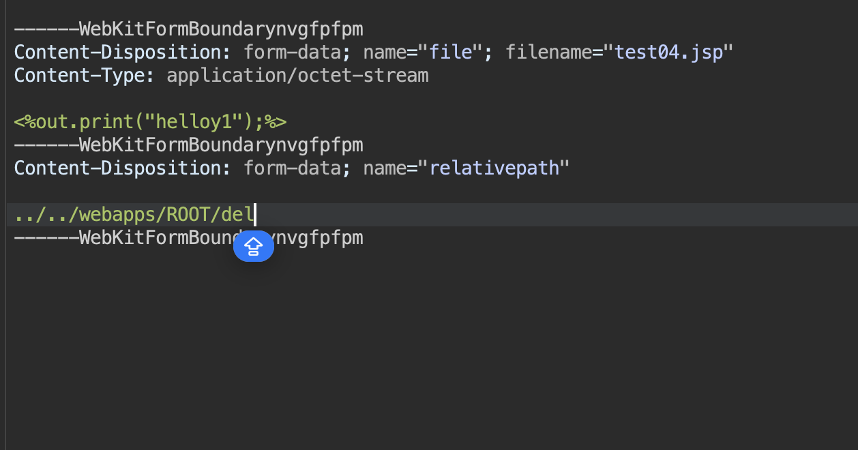Click form-data on the relativepath line
The width and height of the screenshot is (858, 450).
tap(292, 168)
